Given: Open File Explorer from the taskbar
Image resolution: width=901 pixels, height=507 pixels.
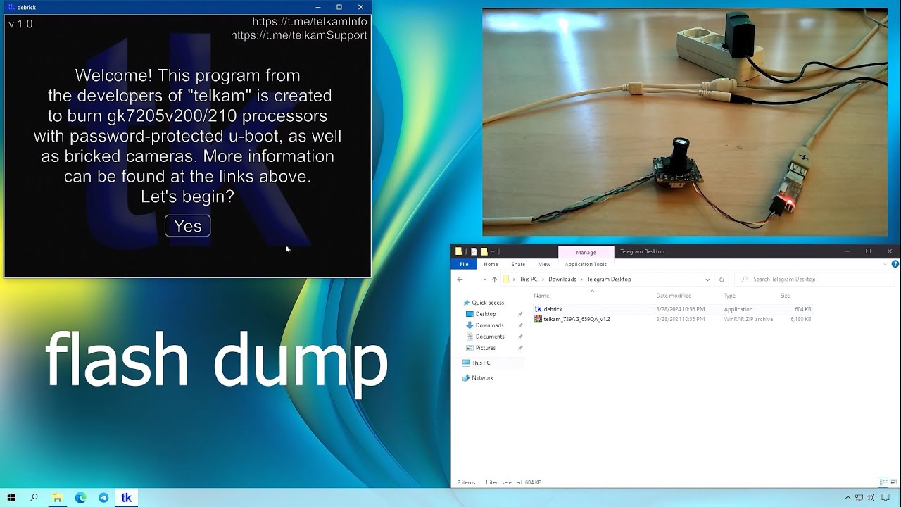Looking at the screenshot, I should tap(57, 498).
